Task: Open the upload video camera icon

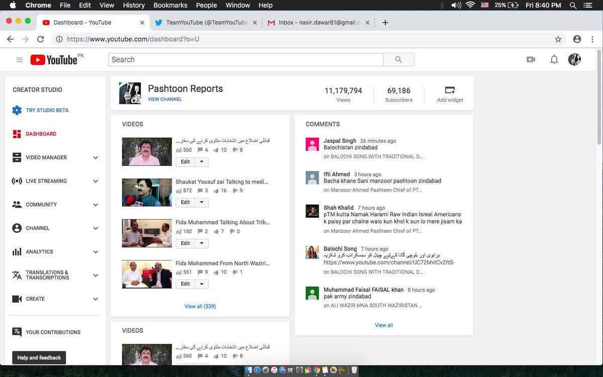Action: pyautogui.click(x=531, y=60)
